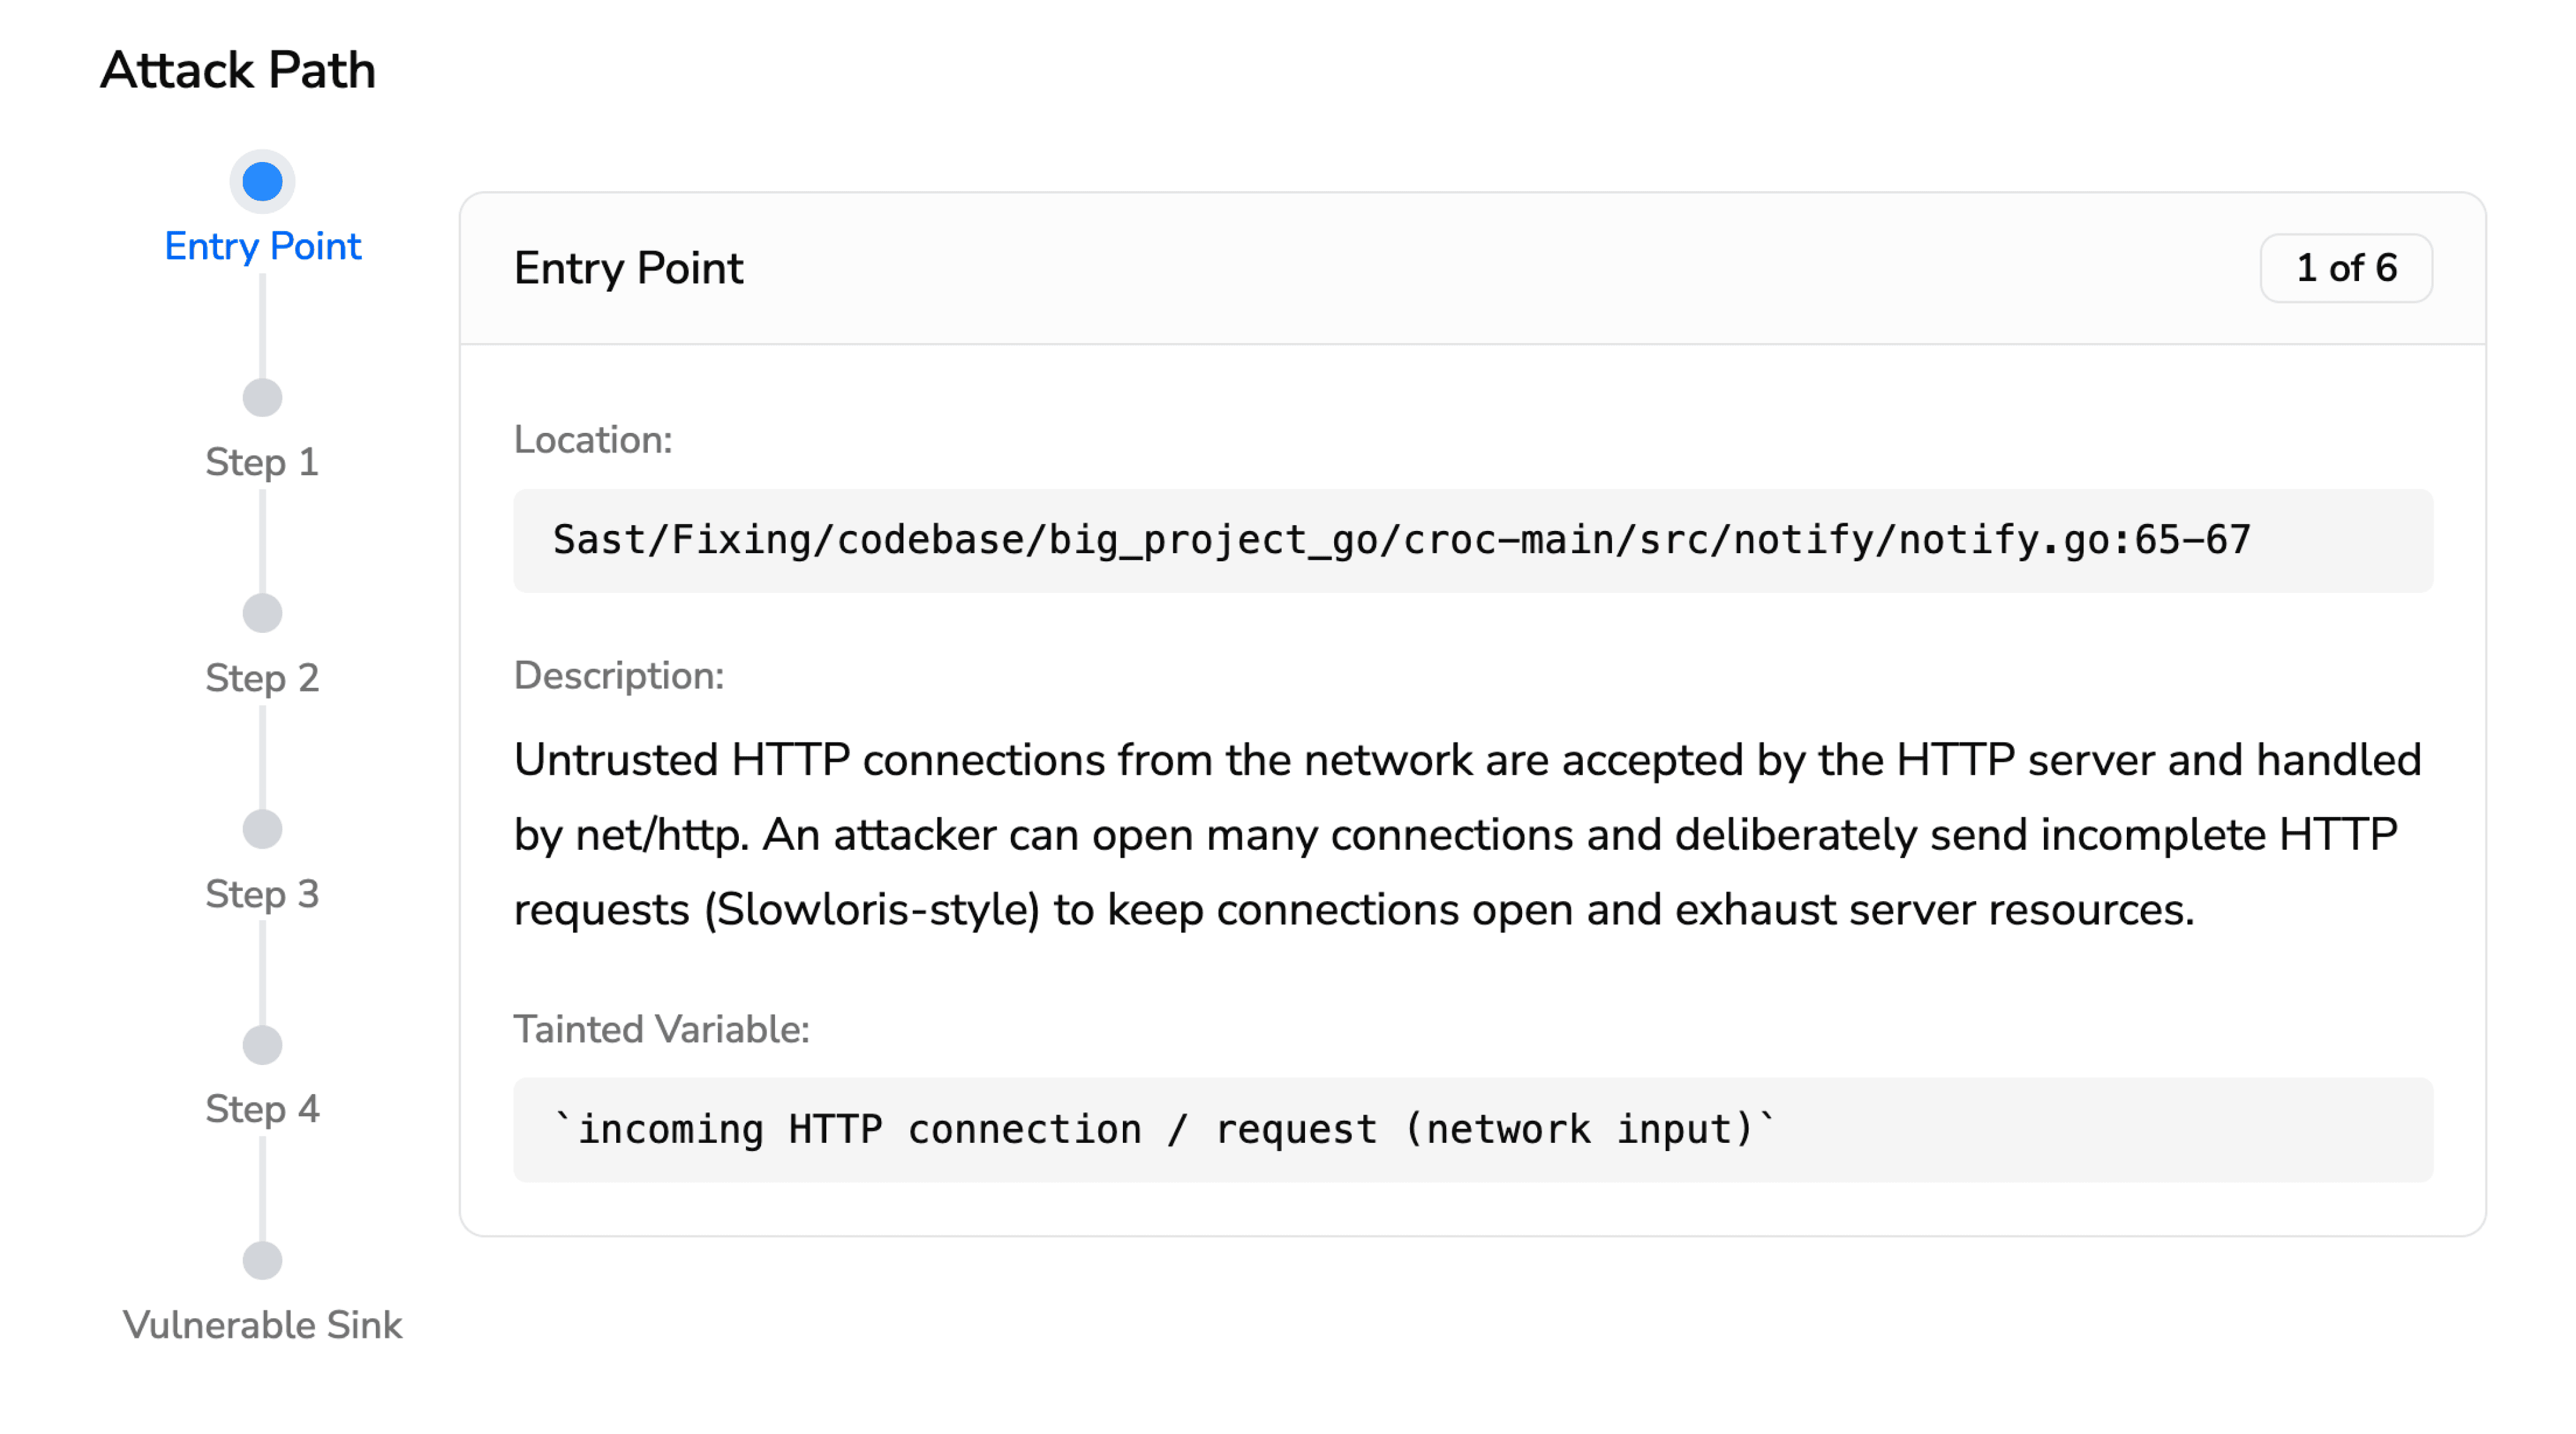The height and width of the screenshot is (1434, 2576).
Task: Open the Step 1 label
Action: [262, 462]
